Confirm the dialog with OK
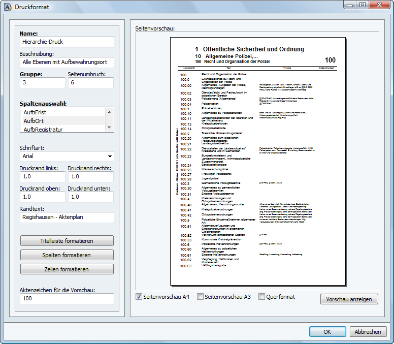This screenshot has width=394, height=344. (x=327, y=332)
